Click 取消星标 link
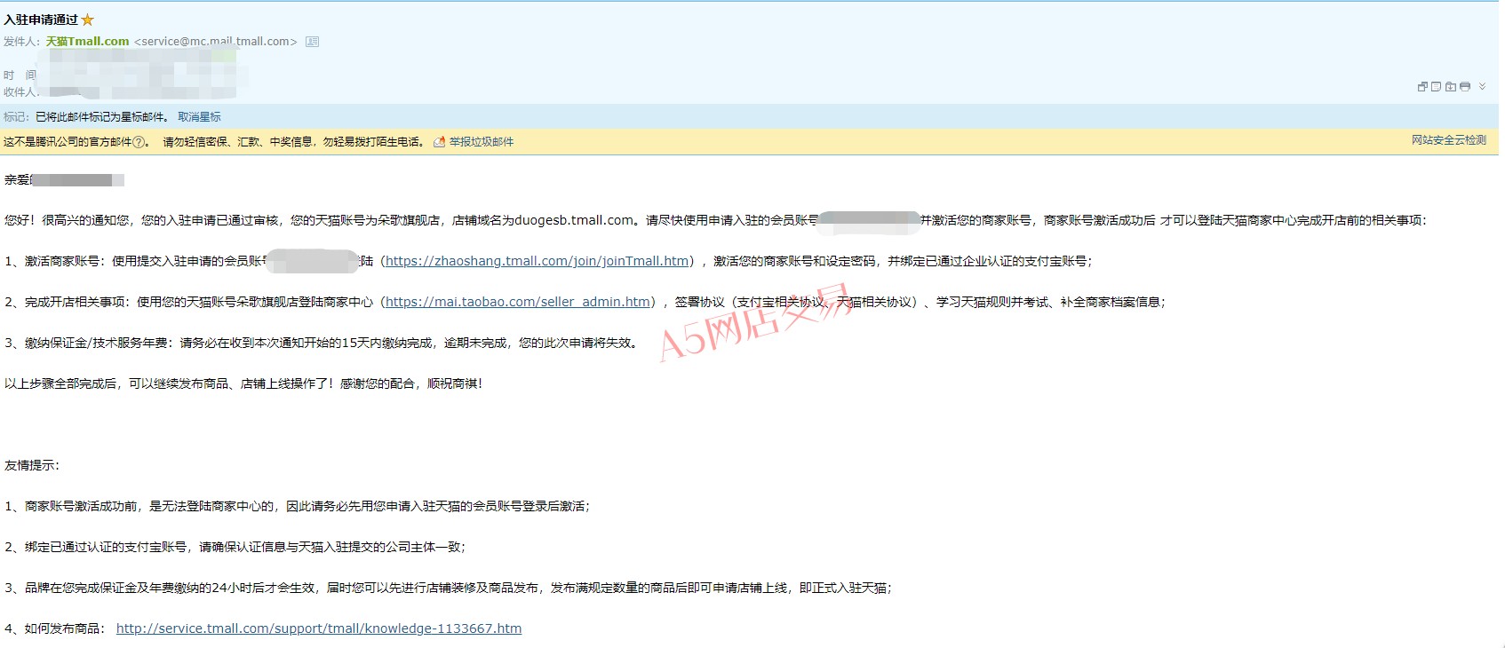This screenshot has width=1505, height=648. pos(199,117)
